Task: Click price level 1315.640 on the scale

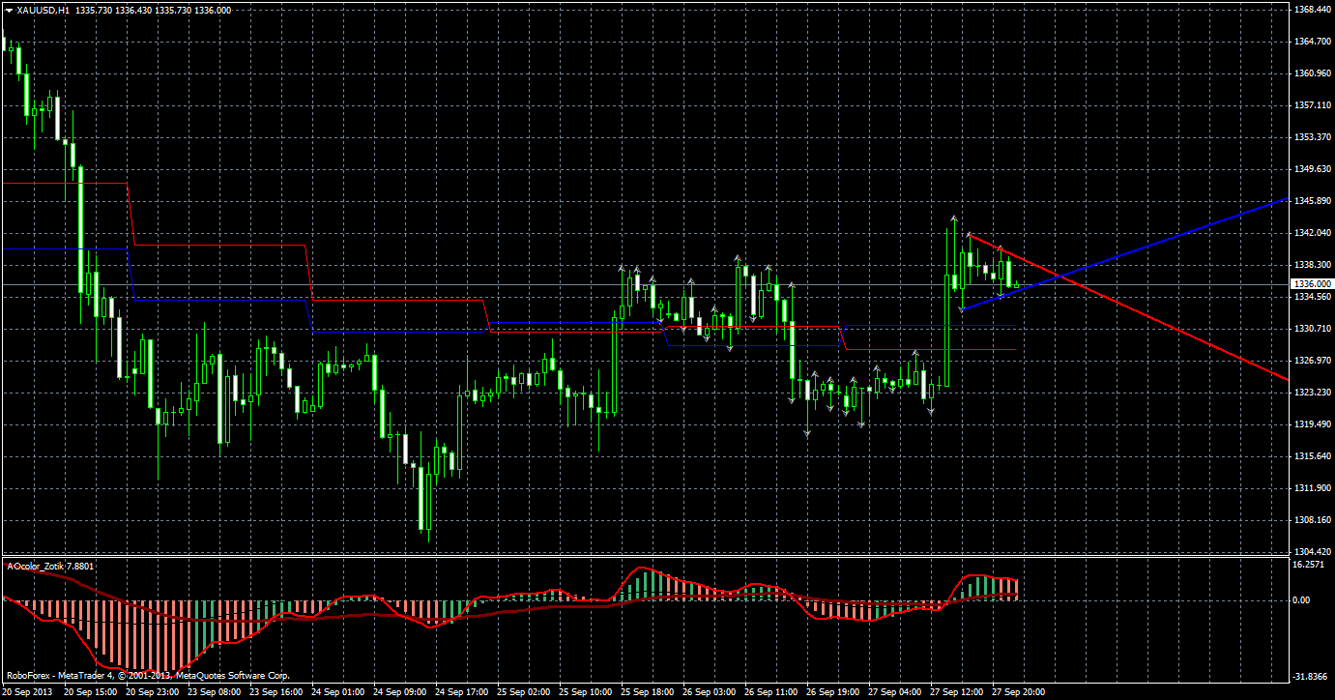Action: pos(1311,456)
